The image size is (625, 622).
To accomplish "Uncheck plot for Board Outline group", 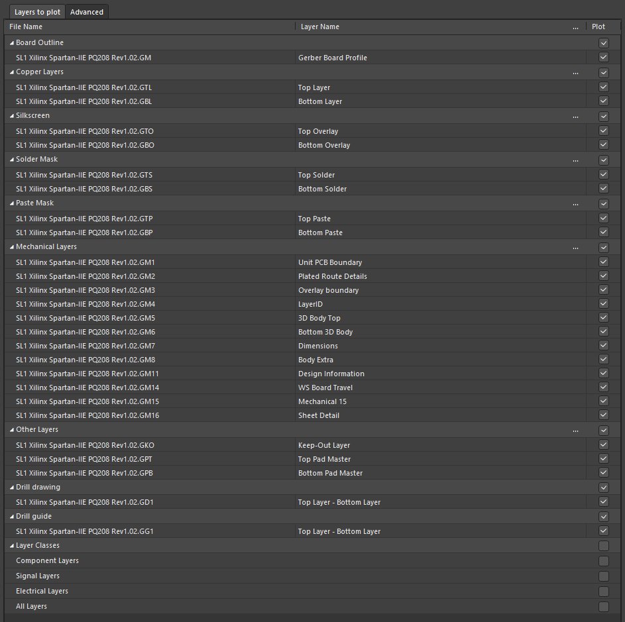I will [604, 43].
